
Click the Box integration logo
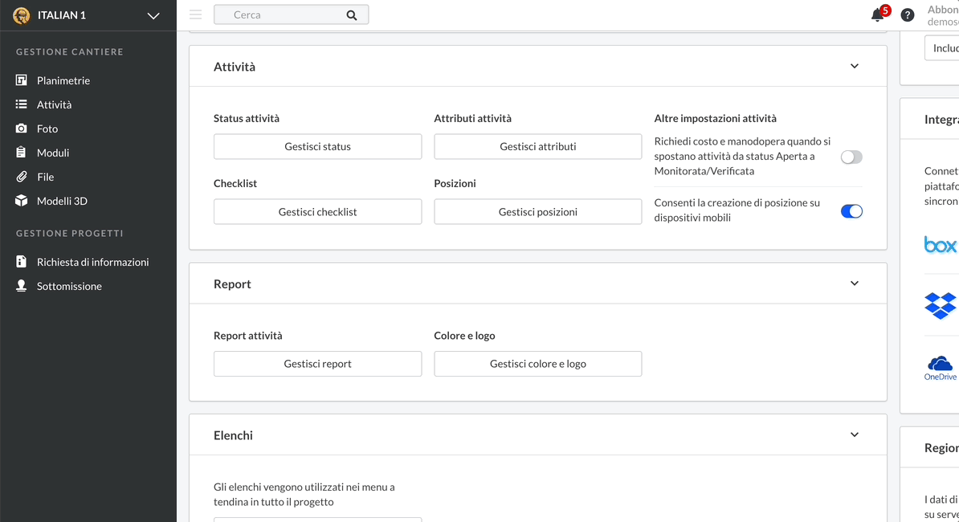(940, 245)
